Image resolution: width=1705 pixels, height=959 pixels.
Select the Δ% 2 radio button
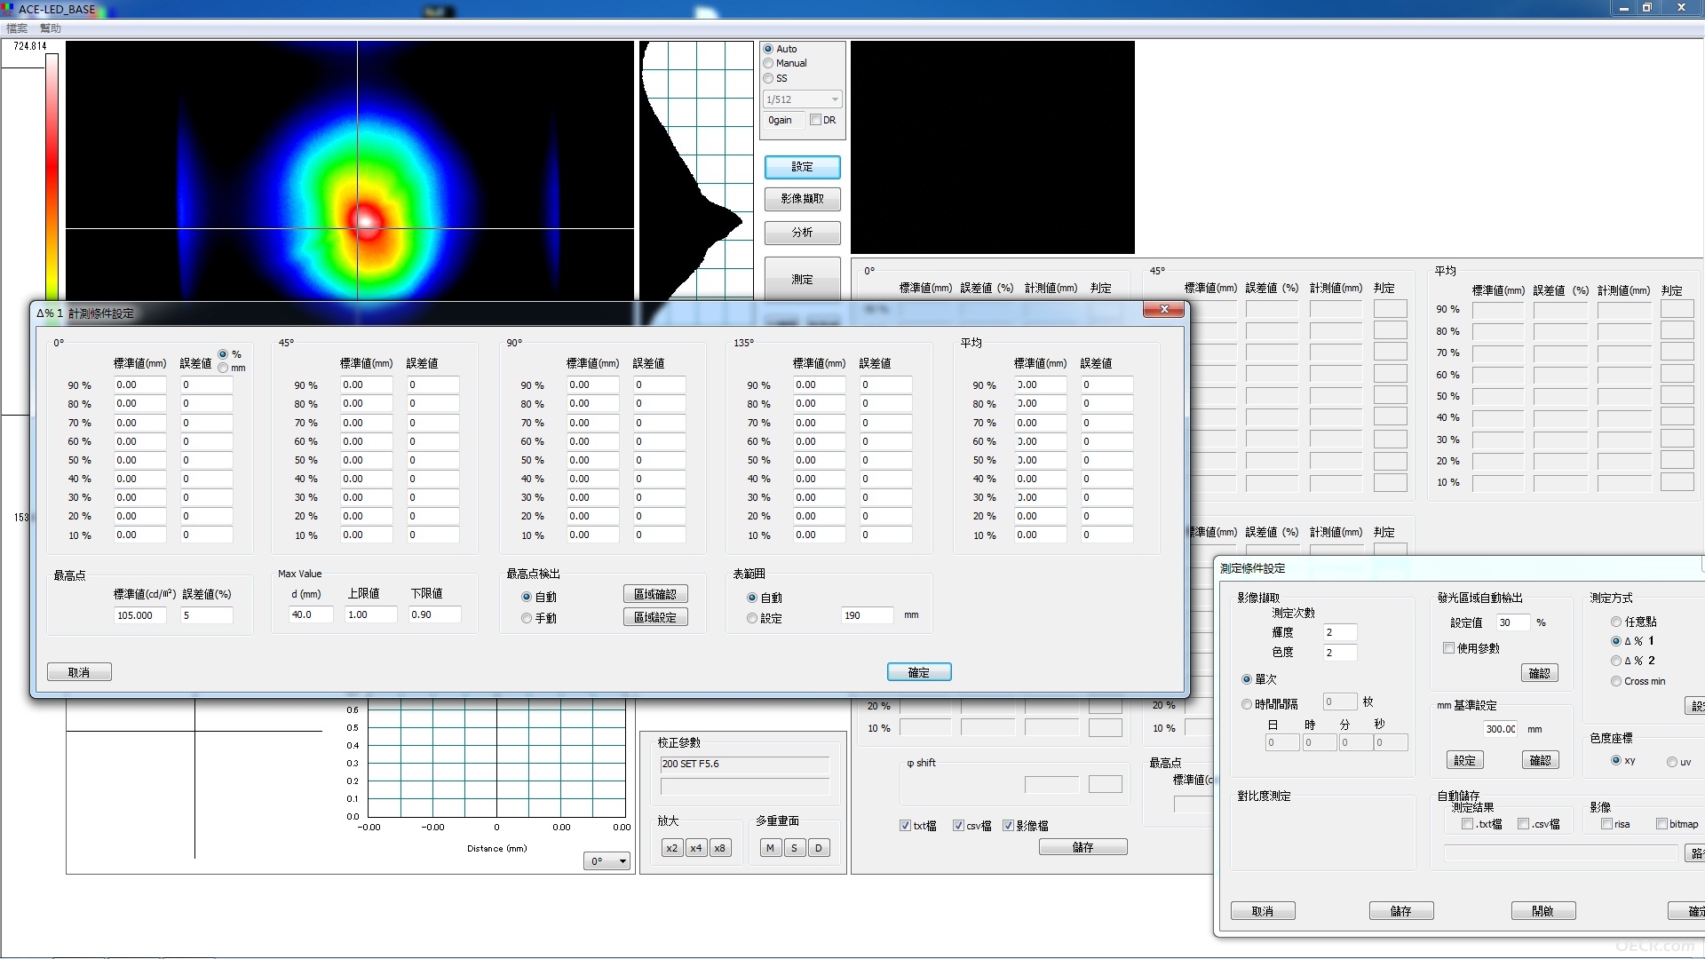[1616, 661]
